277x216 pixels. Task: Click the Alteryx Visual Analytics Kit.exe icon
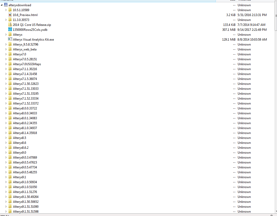[x=10, y=39]
